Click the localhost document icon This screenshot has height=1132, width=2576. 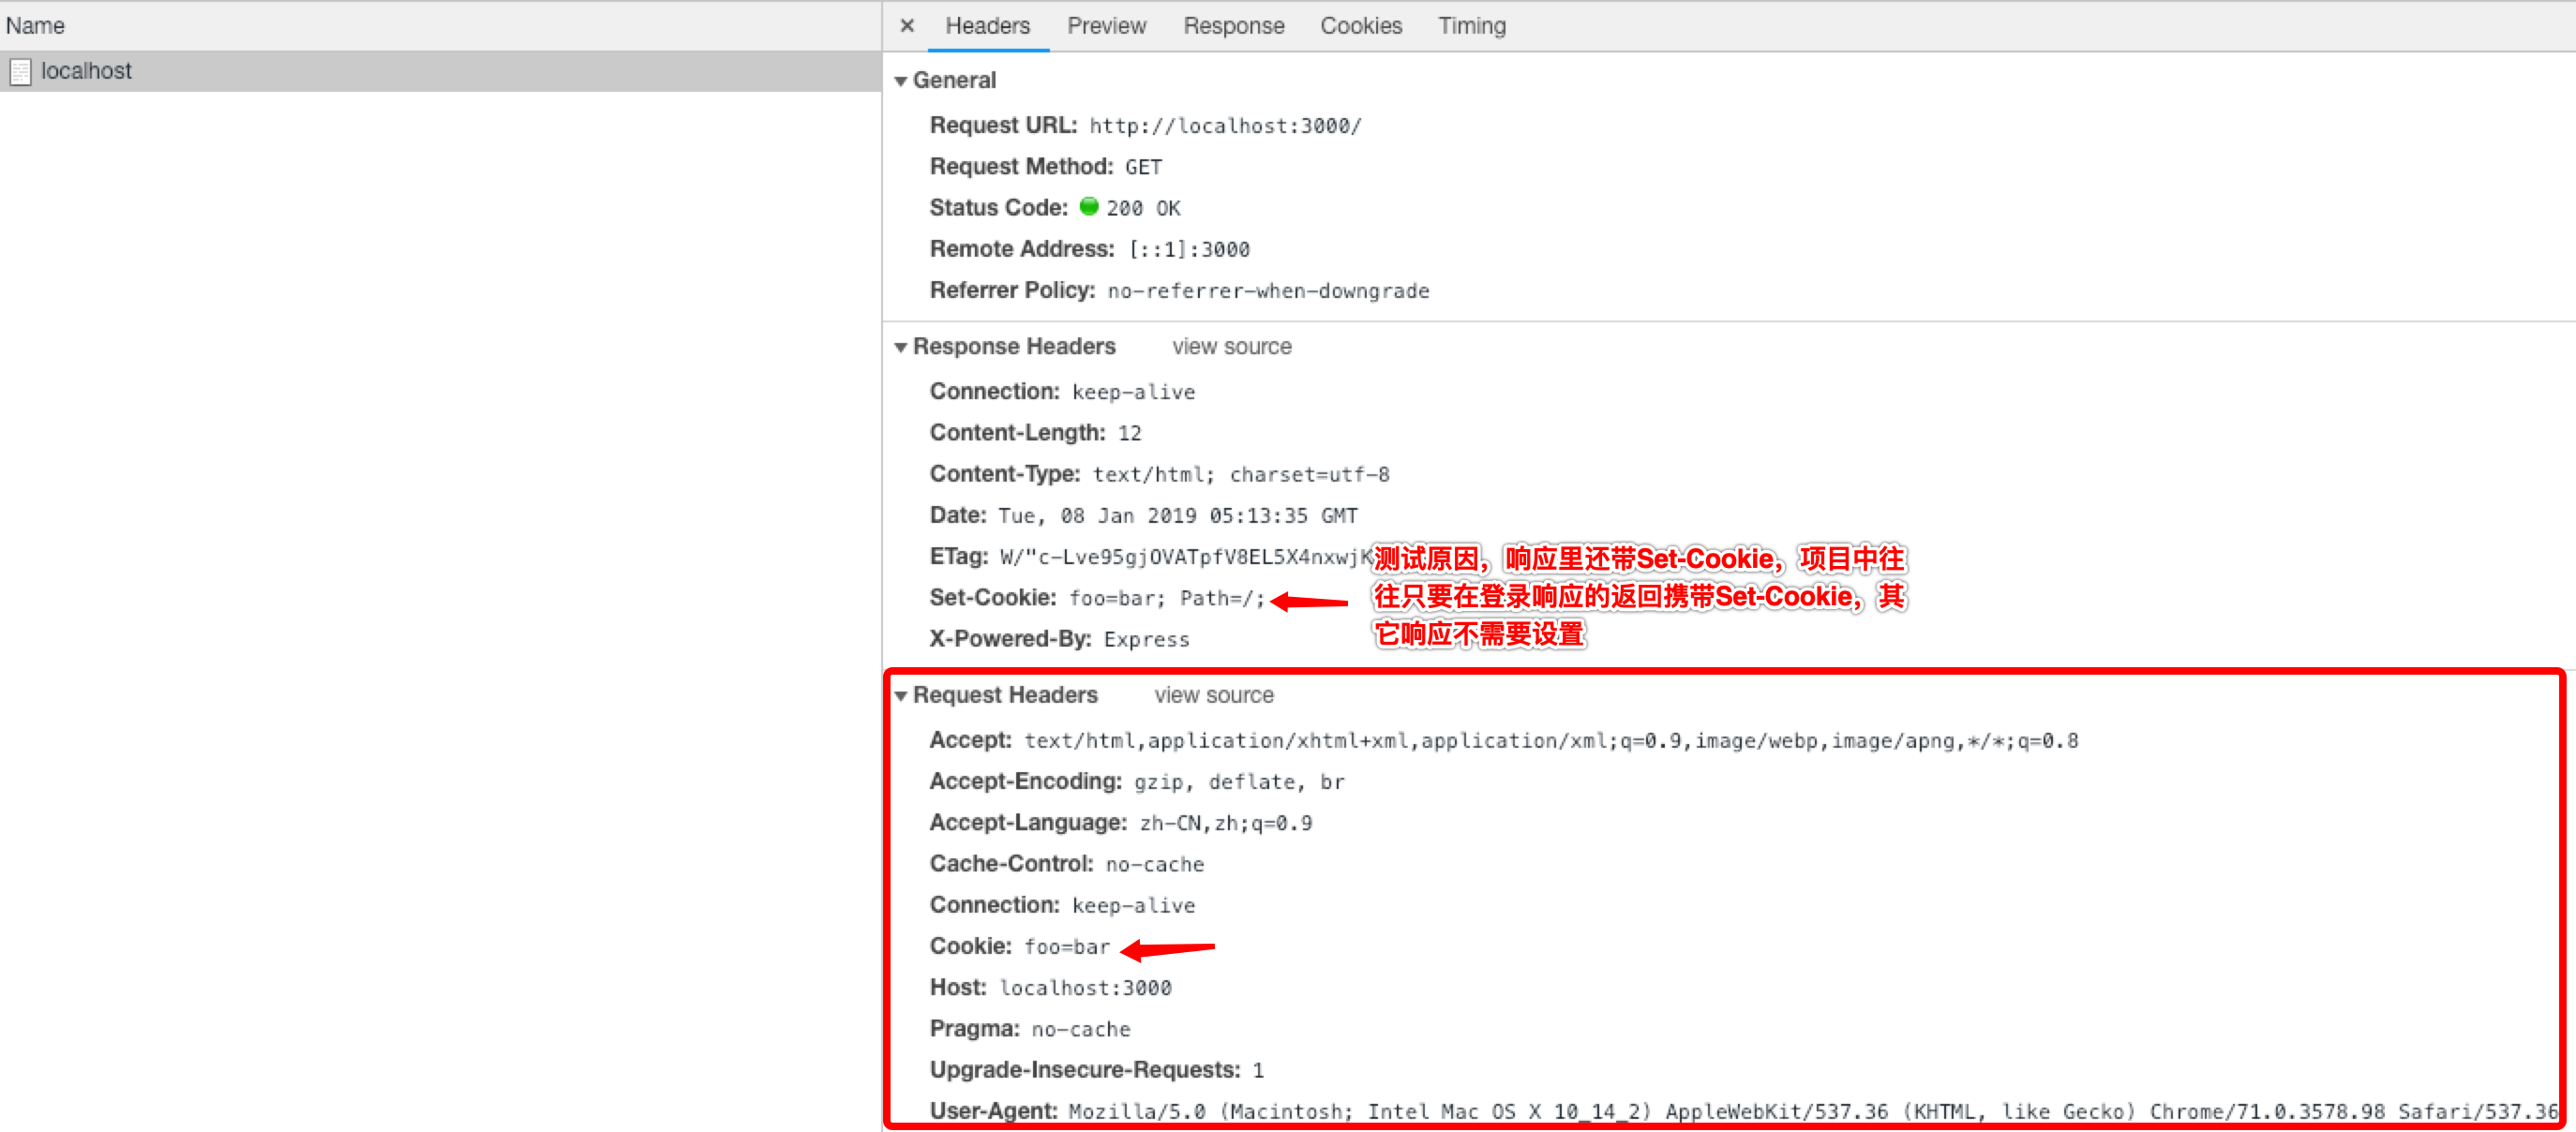tap(20, 72)
